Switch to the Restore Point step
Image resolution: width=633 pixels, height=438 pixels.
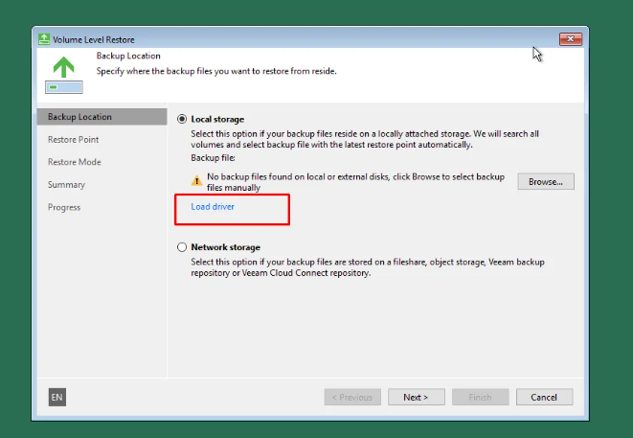[73, 140]
